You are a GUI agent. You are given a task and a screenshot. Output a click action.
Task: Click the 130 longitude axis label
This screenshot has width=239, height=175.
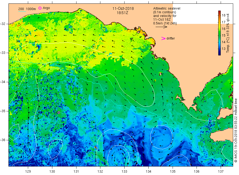pyautogui.click(x=52, y=172)
